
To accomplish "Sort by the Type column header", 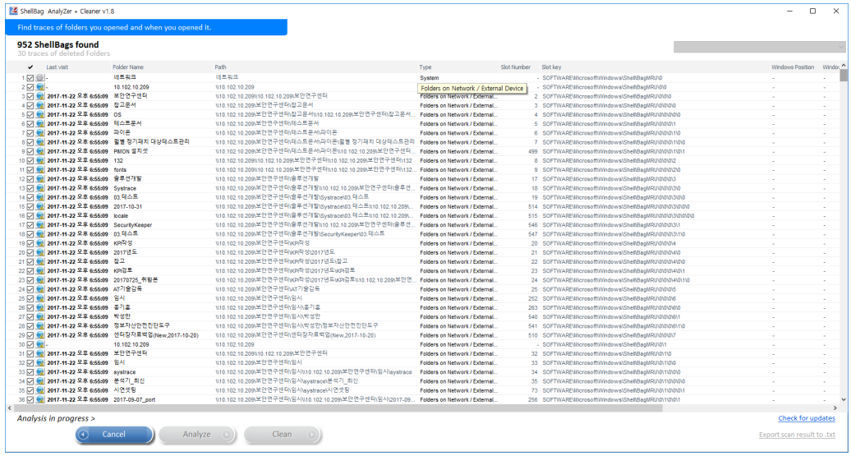I will [425, 67].
